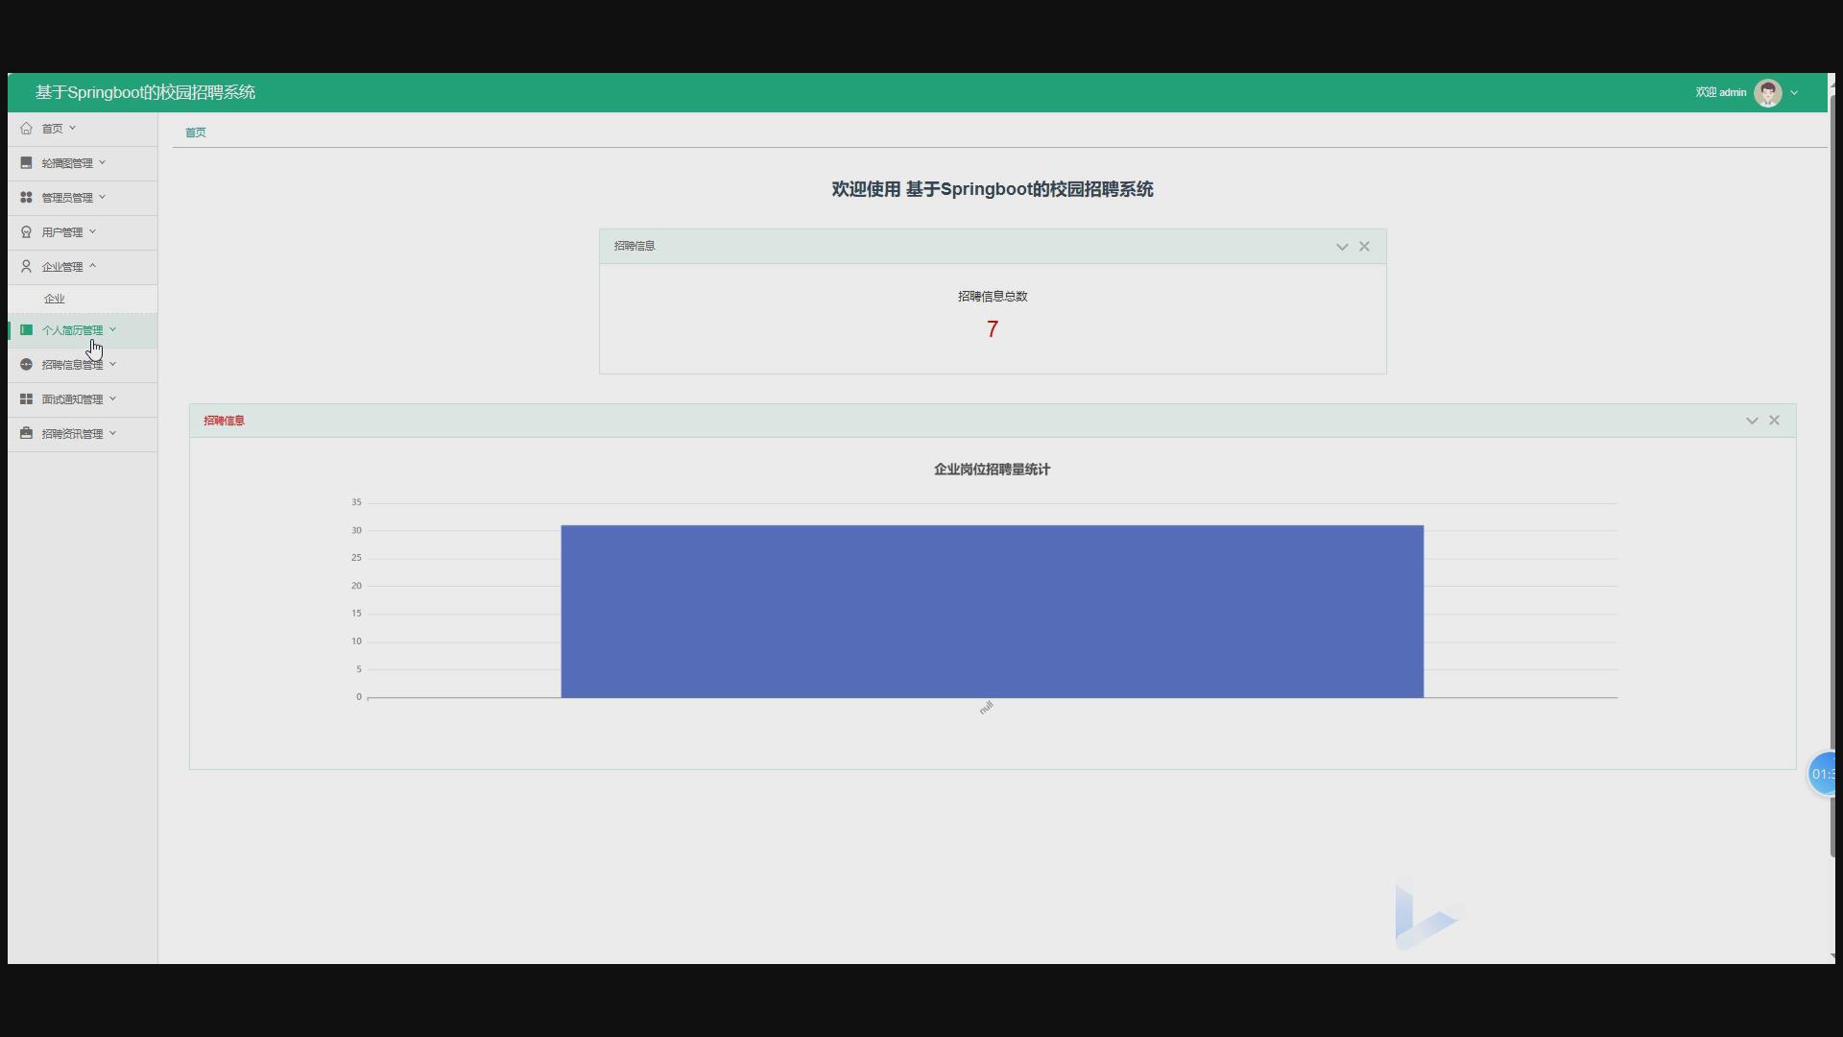The height and width of the screenshot is (1037, 1843).
Task: Select the 企业管理 person outline icon
Action: [26, 266]
